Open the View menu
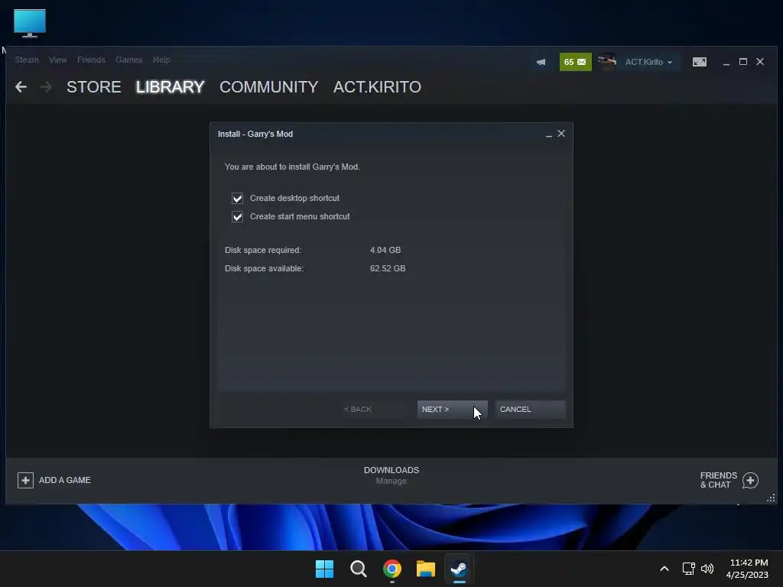783x587 pixels. click(x=58, y=60)
